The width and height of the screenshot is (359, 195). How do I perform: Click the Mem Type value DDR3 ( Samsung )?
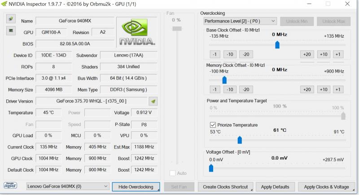point(129,90)
